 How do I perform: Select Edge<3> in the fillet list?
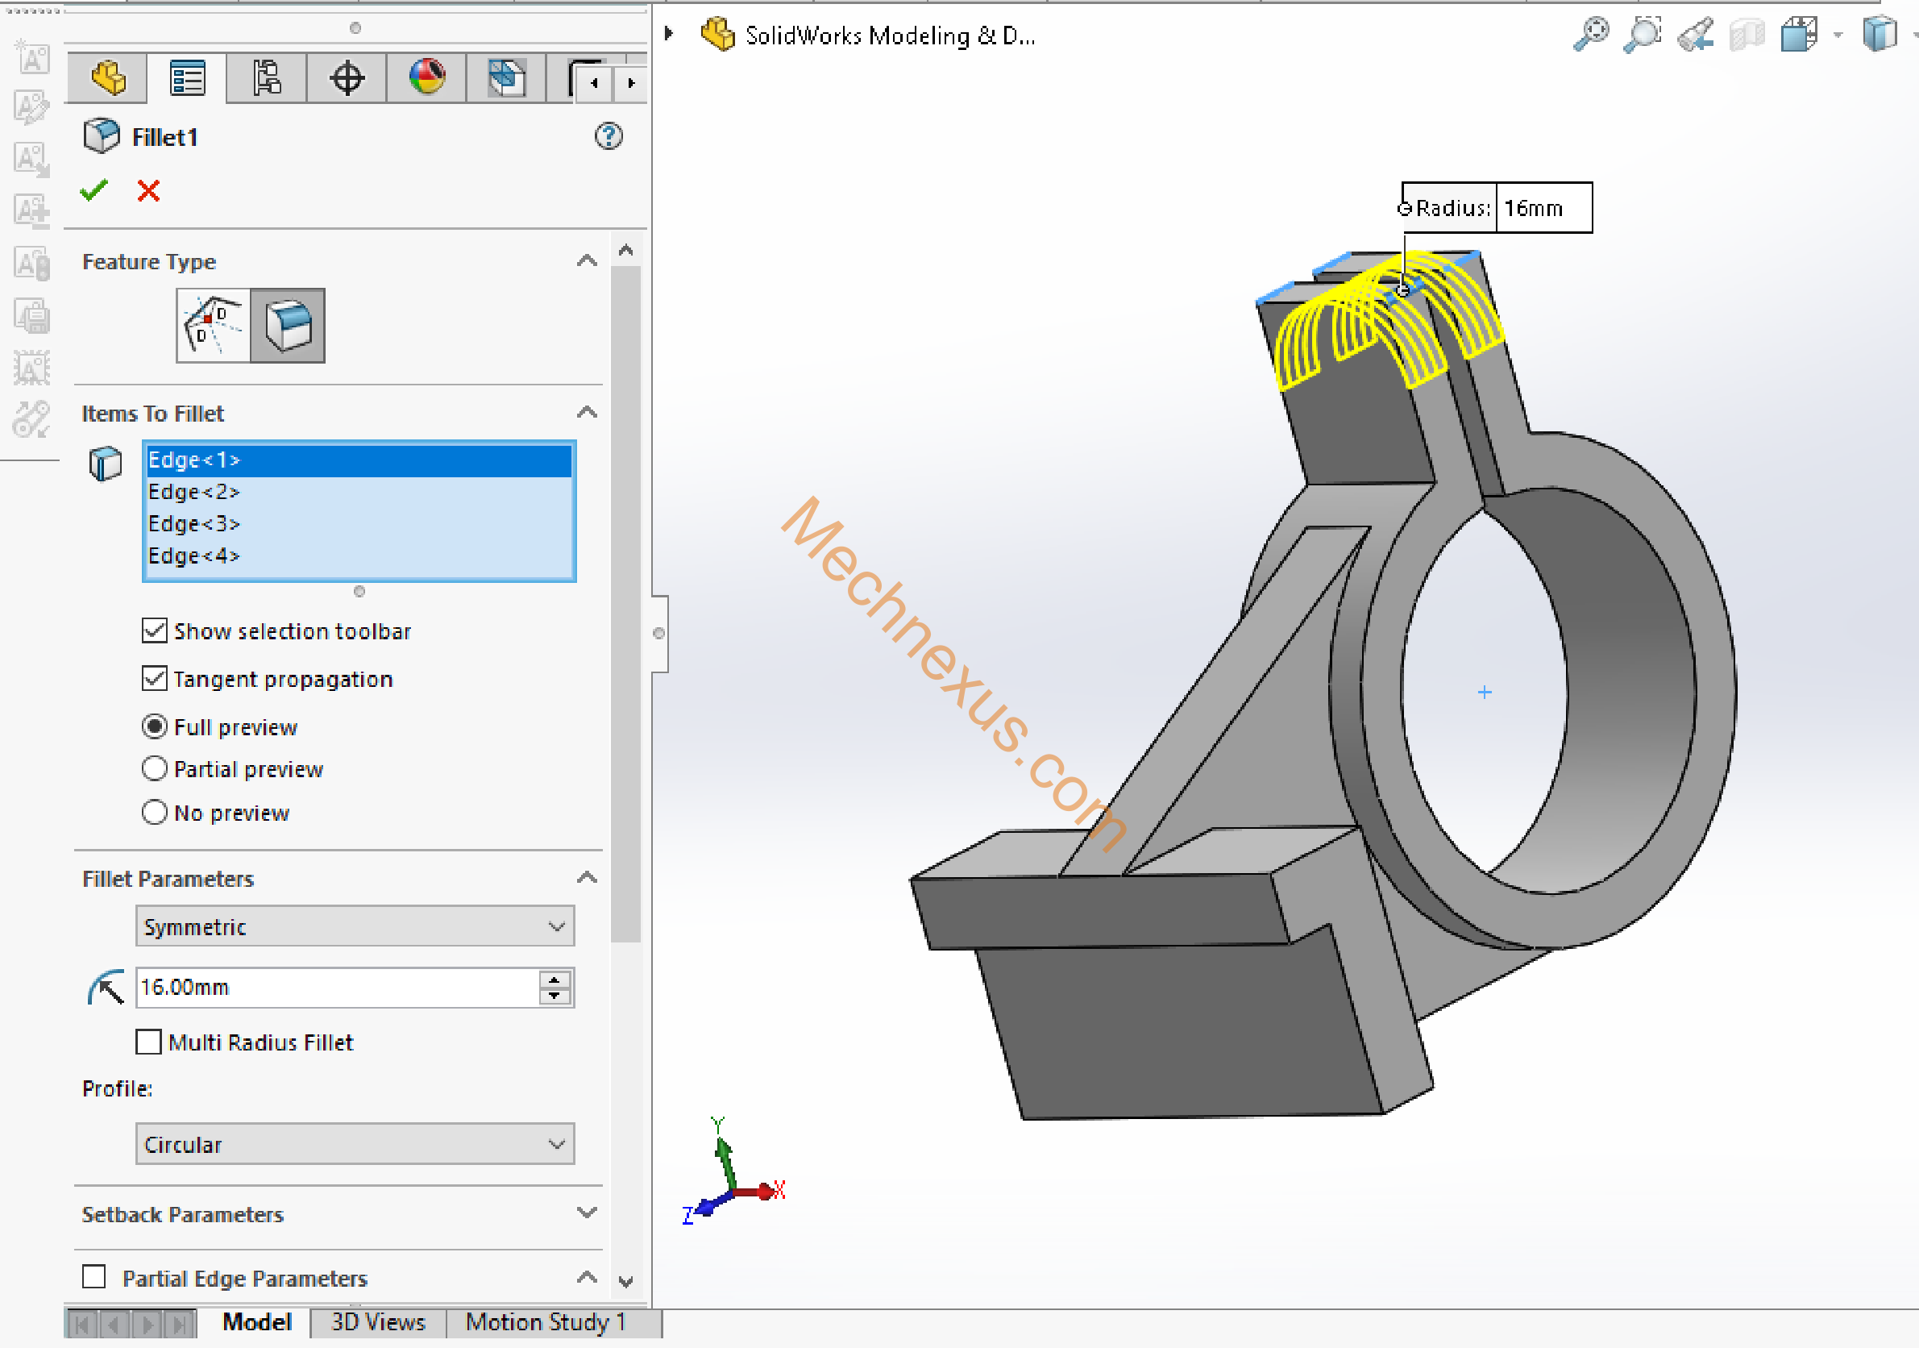point(194,523)
